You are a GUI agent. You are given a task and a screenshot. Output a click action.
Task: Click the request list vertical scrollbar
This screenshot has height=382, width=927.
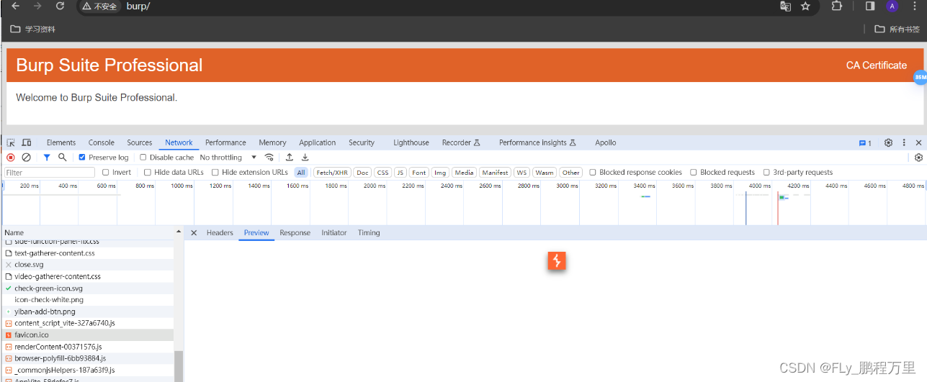tap(179, 367)
